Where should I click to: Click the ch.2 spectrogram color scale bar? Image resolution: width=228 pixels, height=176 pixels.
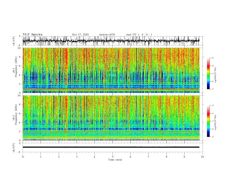208,121
